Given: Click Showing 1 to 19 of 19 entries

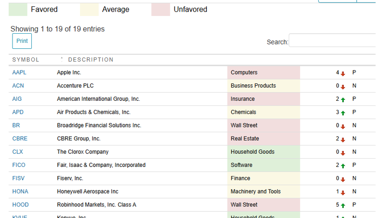Looking at the screenshot, I should (57, 29).
